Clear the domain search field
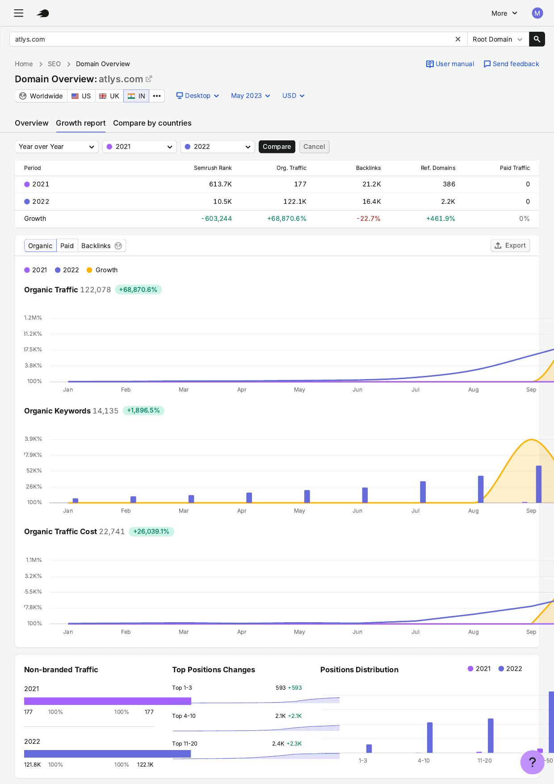This screenshot has width=554, height=784. coord(457,39)
